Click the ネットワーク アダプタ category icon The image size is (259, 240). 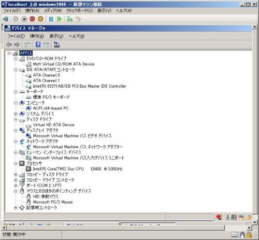click(22, 142)
